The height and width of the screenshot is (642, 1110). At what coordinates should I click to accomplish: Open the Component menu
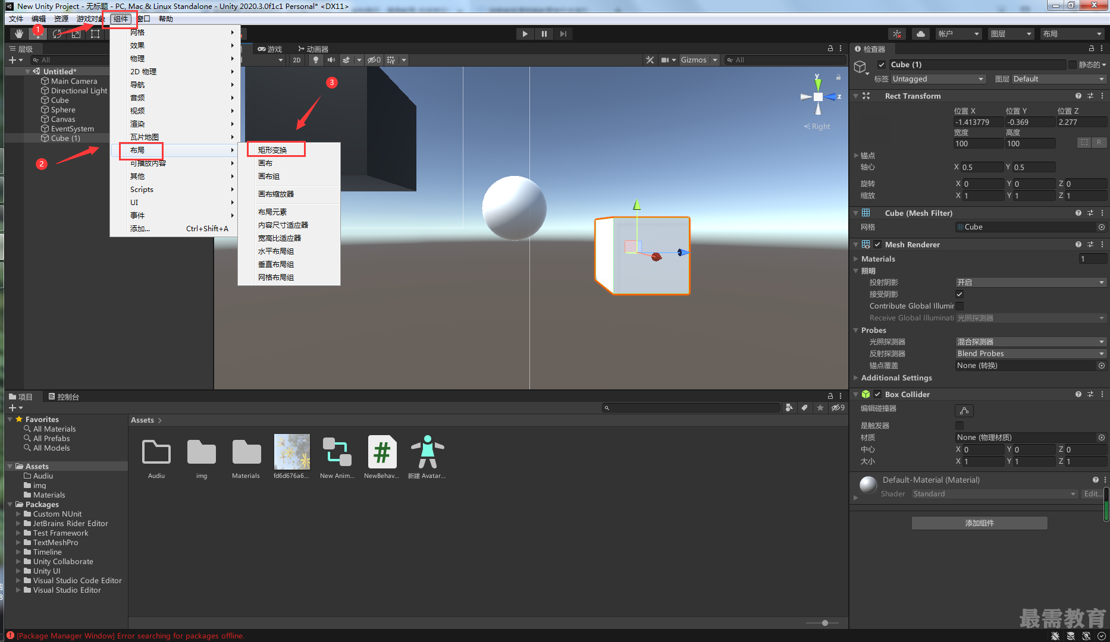click(x=121, y=19)
